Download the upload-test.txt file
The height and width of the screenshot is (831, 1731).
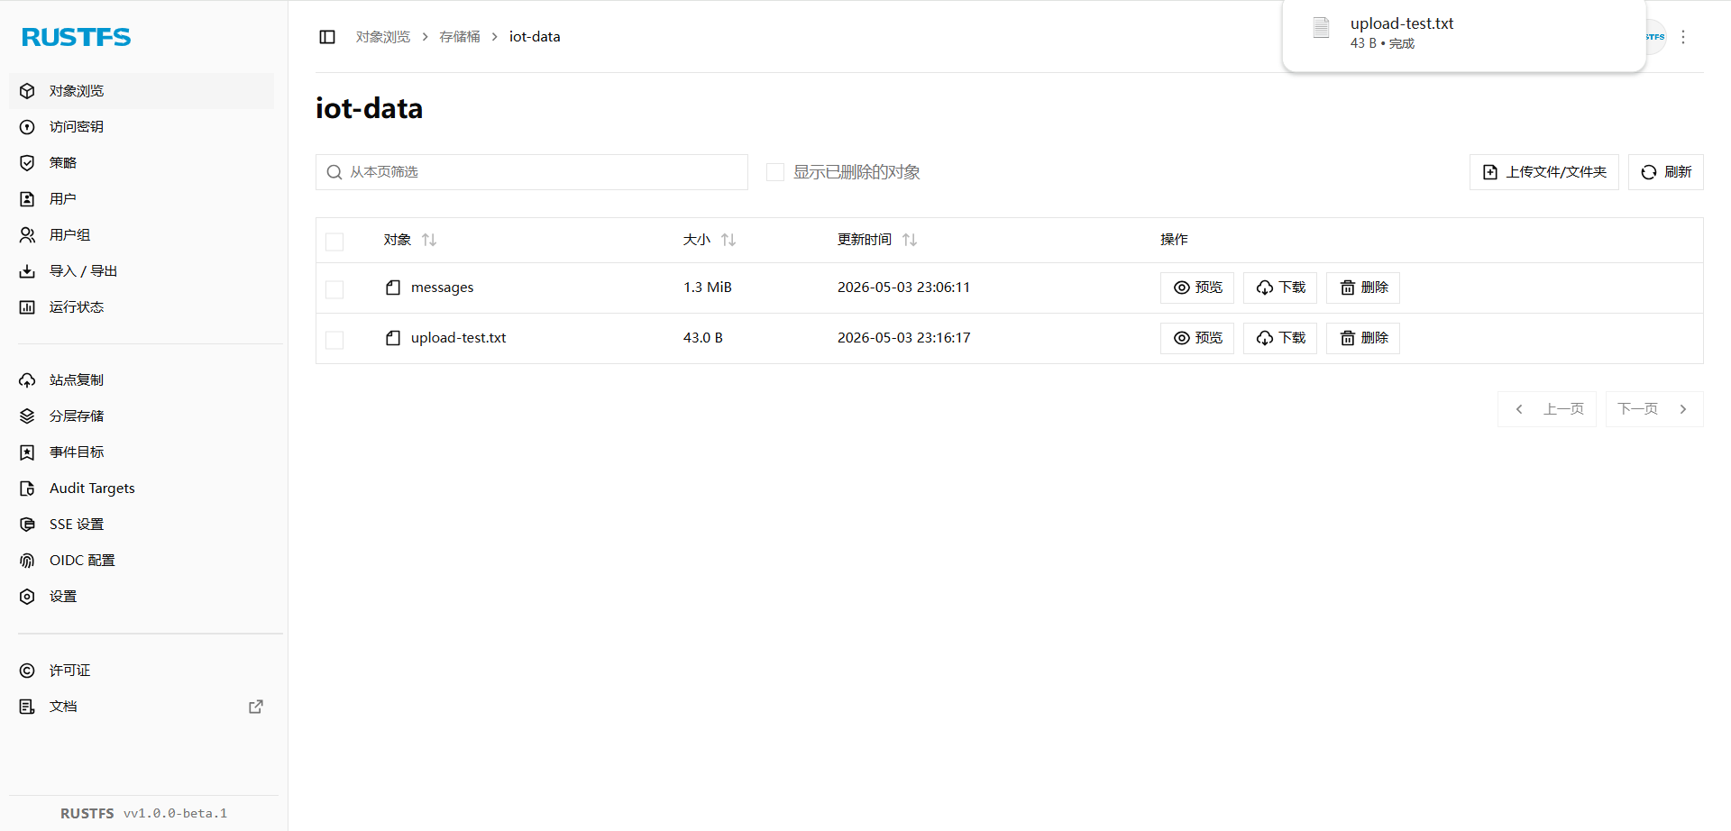pyautogui.click(x=1280, y=338)
